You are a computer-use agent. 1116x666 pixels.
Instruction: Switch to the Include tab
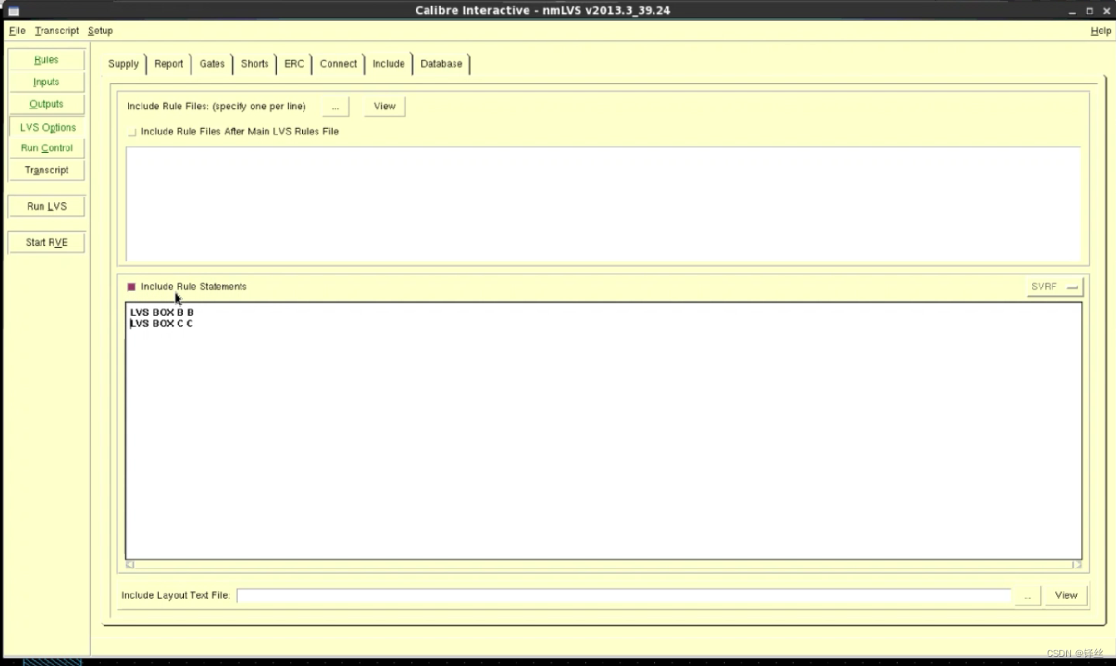tap(389, 64)
